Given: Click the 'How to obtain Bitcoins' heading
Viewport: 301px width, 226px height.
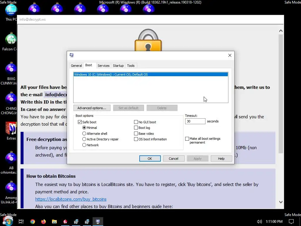Looking at the screenshot, I should [x=51, y=176].
